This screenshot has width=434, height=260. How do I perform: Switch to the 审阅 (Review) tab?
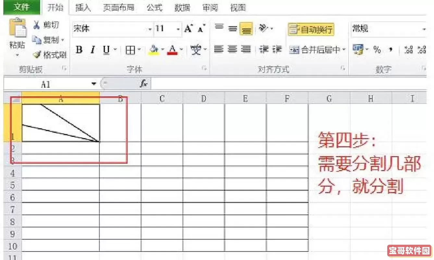(x=210, y=8)
